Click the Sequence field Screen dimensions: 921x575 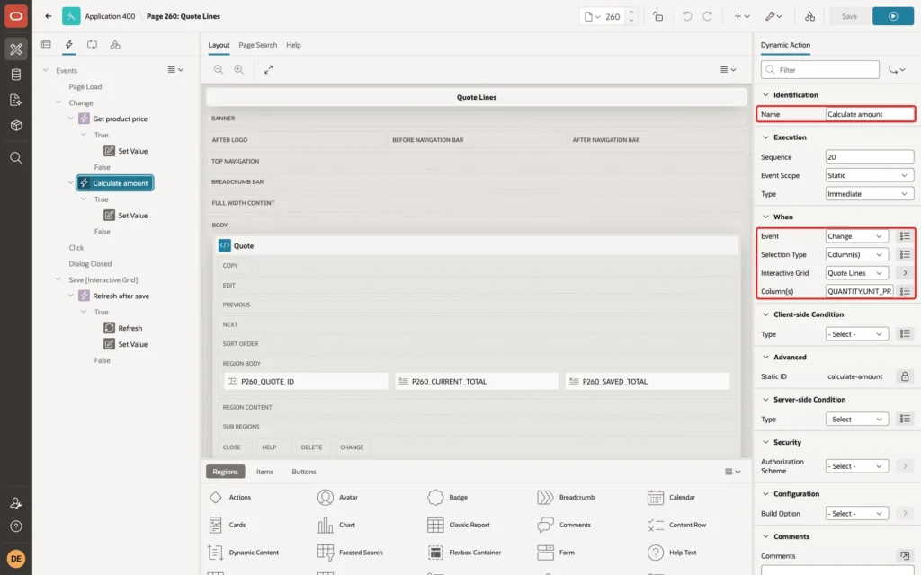tap(870, 156)
